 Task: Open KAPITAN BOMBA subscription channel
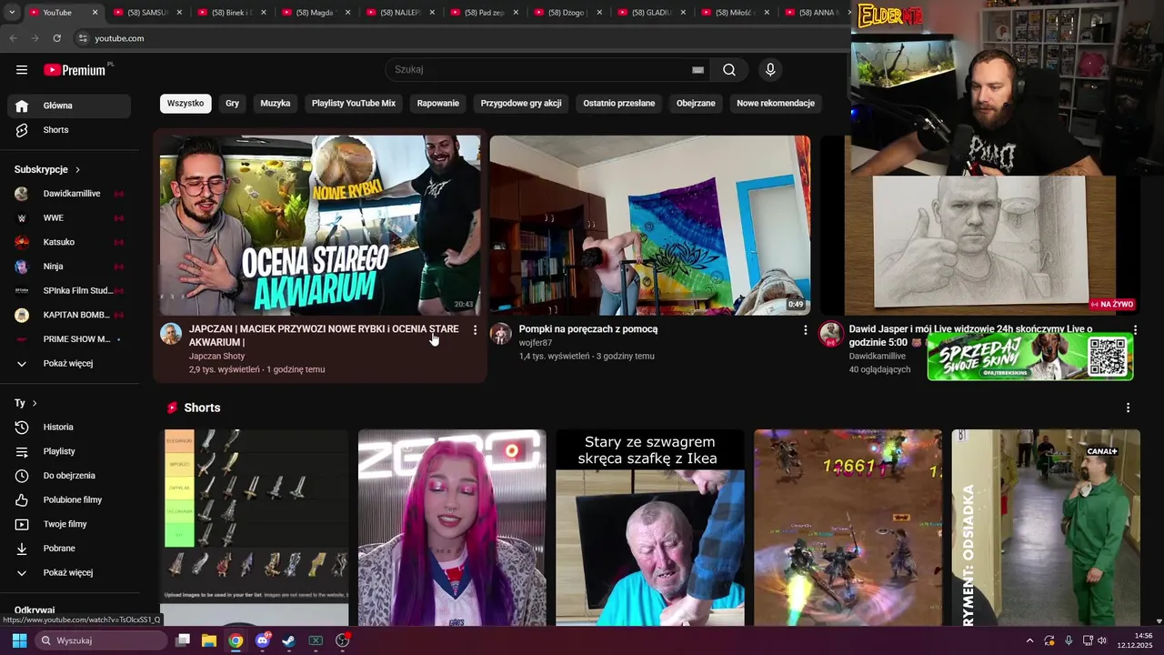coord(69,316)
